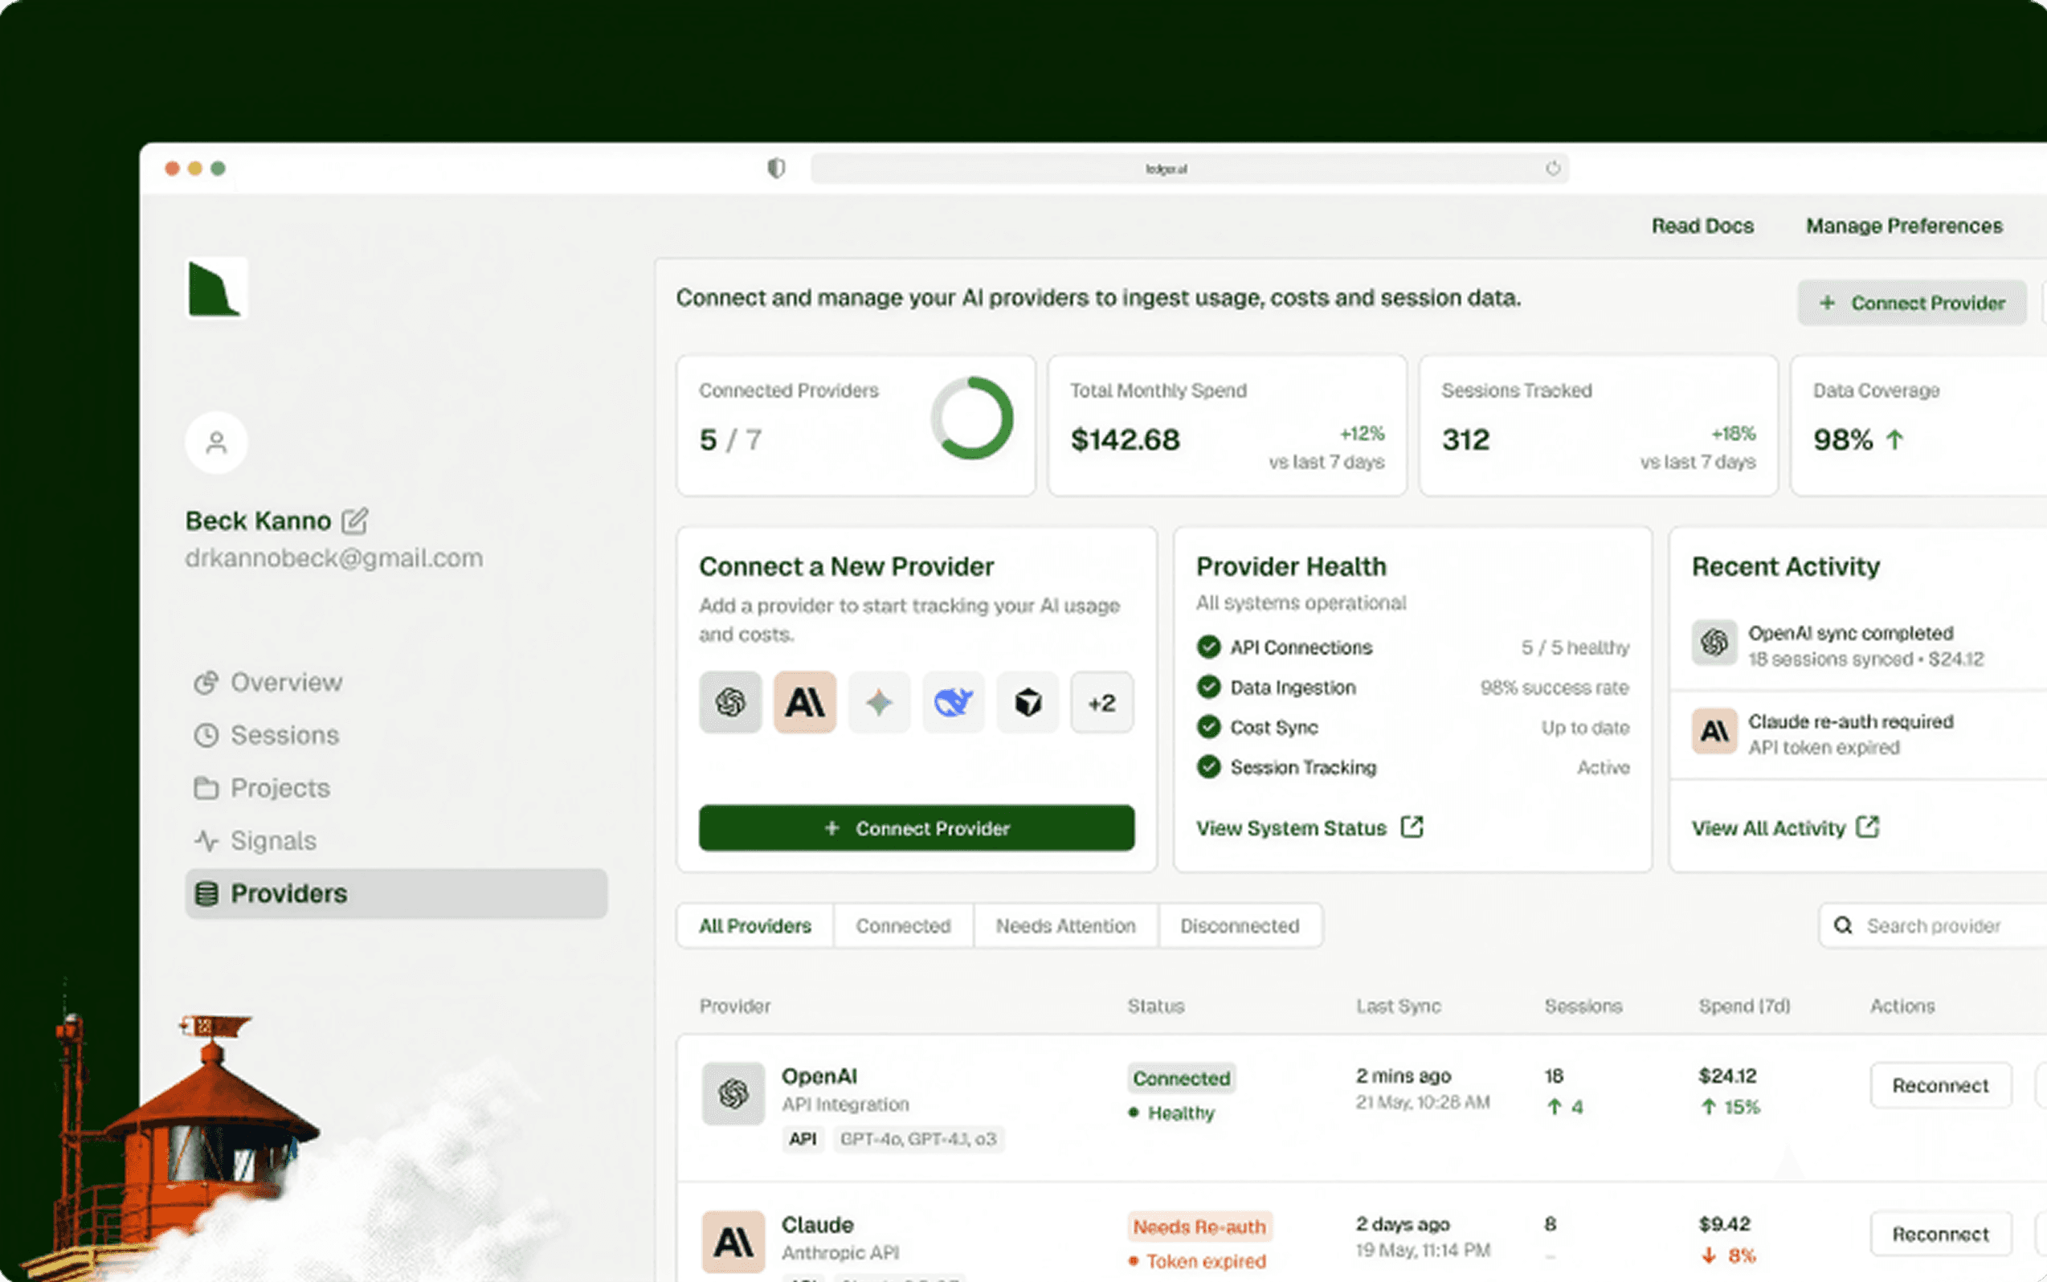Select Providers in the sidebar
Screen dimensions: 2047x1282
tap(396, 894)
